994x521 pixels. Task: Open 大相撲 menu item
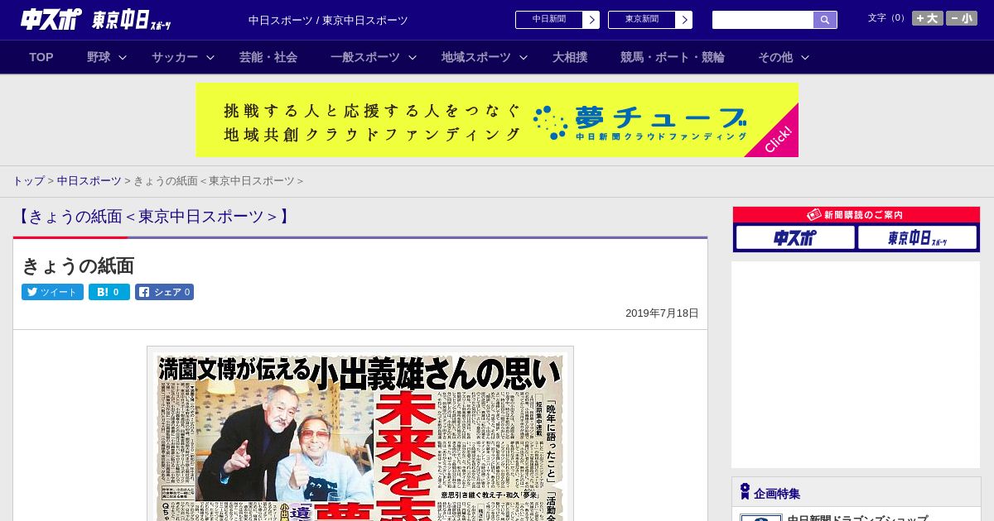pos(570,57)
